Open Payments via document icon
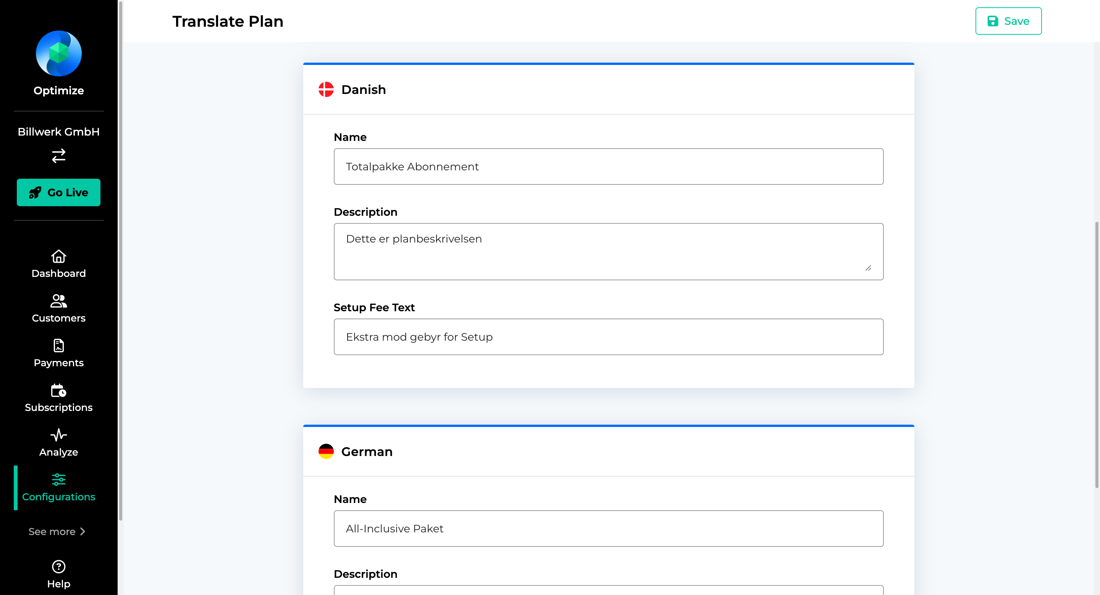 pos(58,345)
